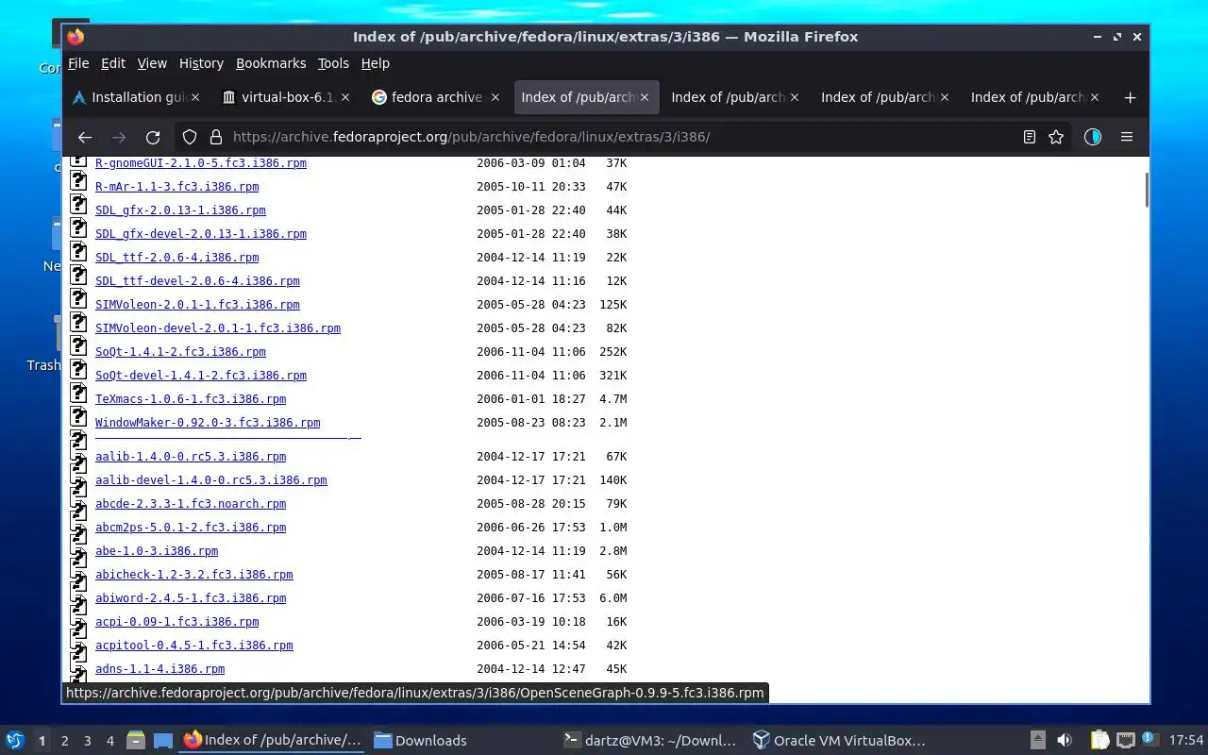The width and height of the screenshot is (1208, 755).
Task: Open the Bookmarks menu
Action: tap(271, 63)
